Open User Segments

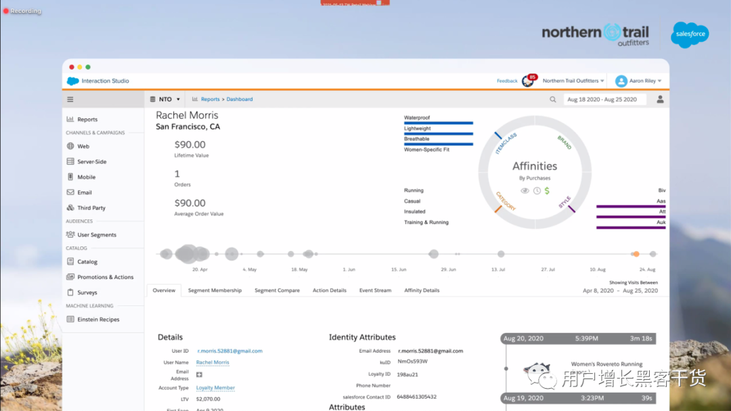pyautogui.click(x=97, y=235)
